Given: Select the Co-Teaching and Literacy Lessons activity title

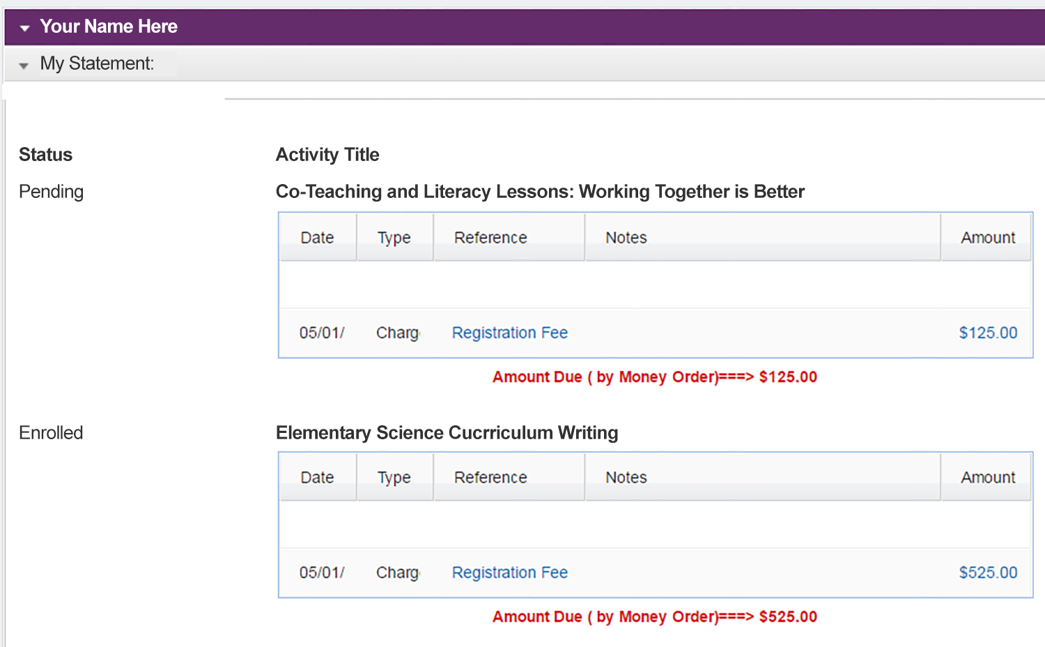Looking at the screenshot, I should 540,192.
